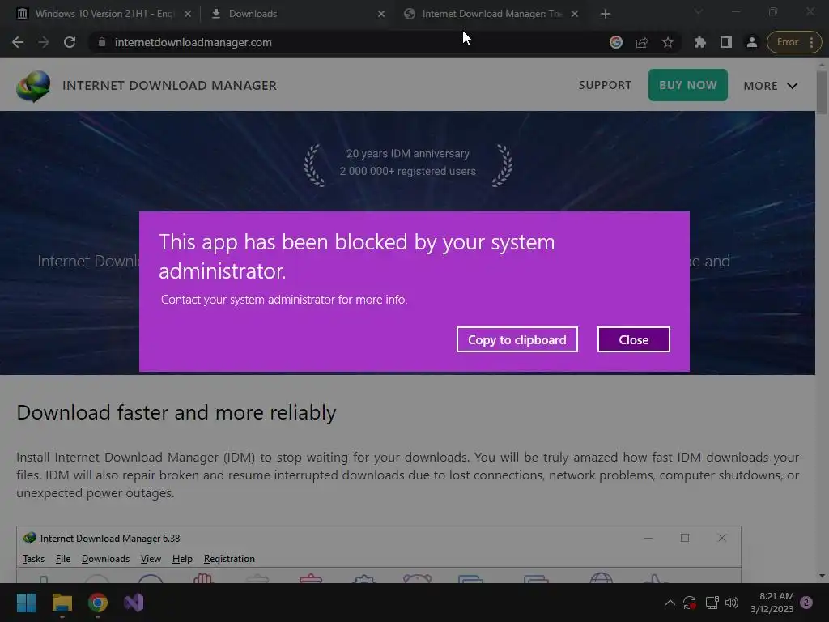Open Visual Studio from taskbar
Image resolution: width=829 pixels, height=622 pixels.
pos(134,603)
